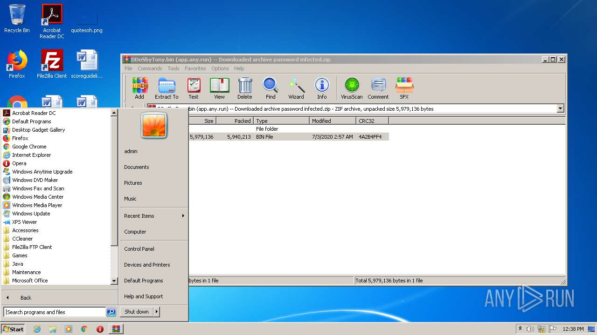The height and width of the screenshot is (335, 597).
Task: Click the user account picture in Start menu
Action: (154, 125)
